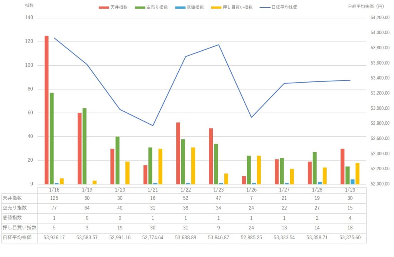Select the line chart peak at 1/23
Viewport: 394px width, 257px height.
219,45
